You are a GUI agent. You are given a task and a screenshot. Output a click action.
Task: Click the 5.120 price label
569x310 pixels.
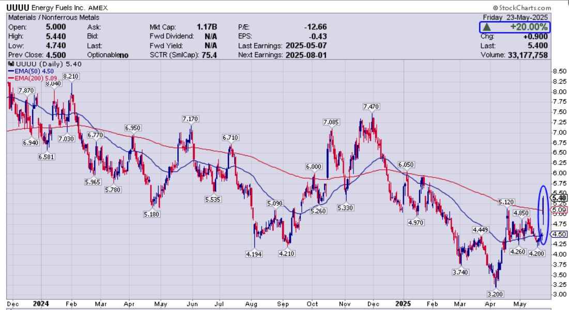click(x=506, y=202)
